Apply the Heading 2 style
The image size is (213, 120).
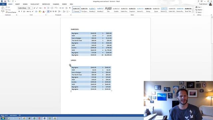click(100, 10)
